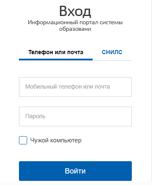
Task: Switch to the СНИЛС tab
Action: [x=112, y=52]
